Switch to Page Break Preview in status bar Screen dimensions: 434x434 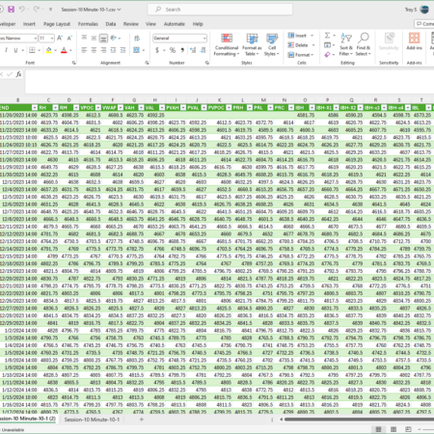(x=408, y=429)
